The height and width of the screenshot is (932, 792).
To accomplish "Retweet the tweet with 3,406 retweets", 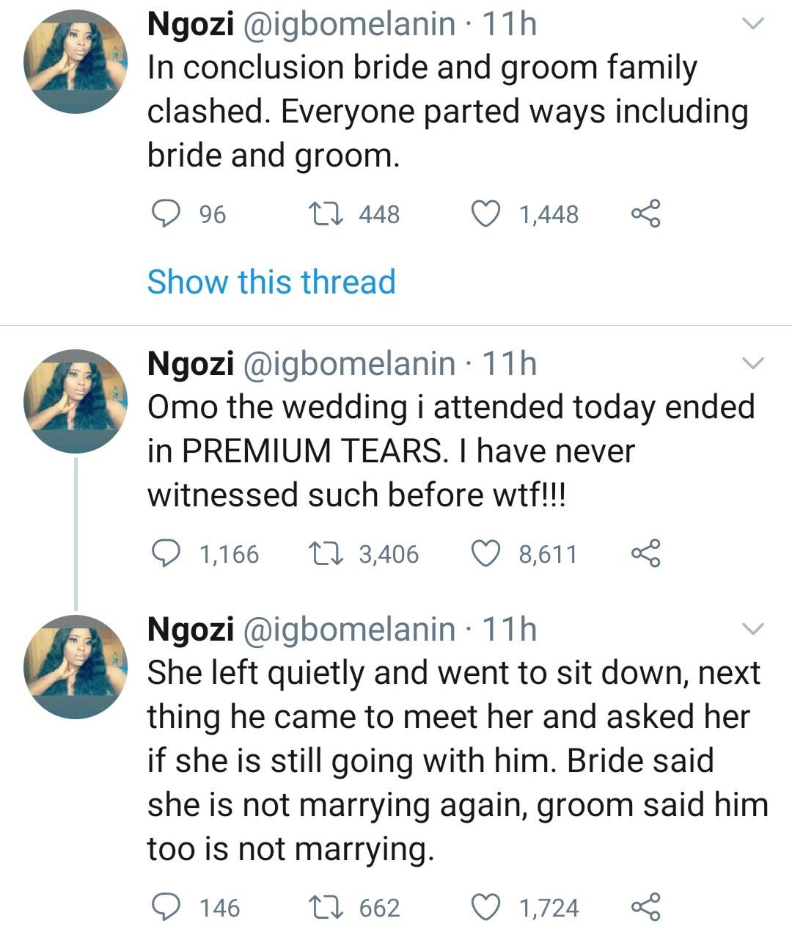I will pos(320,553).
